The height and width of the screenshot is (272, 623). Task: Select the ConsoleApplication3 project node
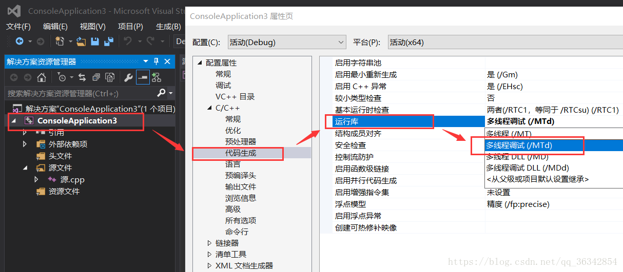(x=77, y=120)
